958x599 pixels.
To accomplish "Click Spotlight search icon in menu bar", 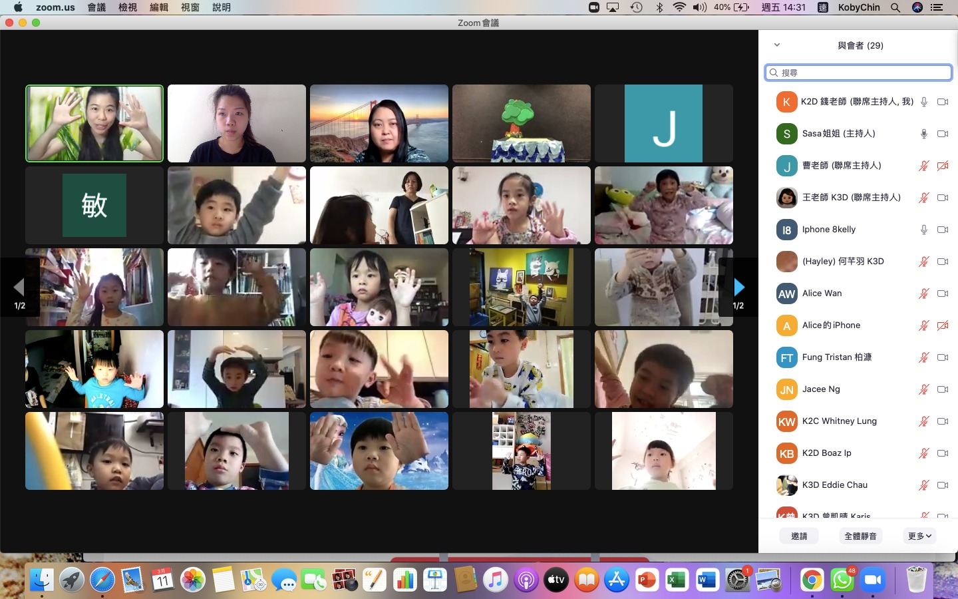I will (895, 7).
